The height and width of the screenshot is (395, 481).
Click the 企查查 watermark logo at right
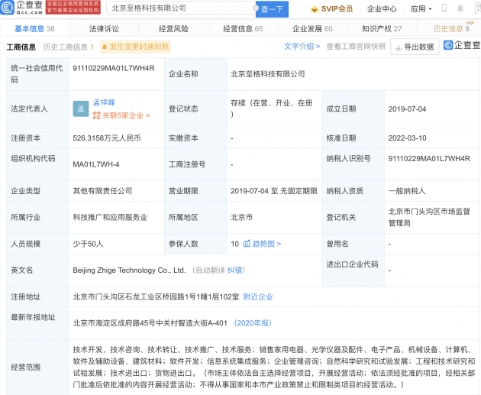(462, 45)
